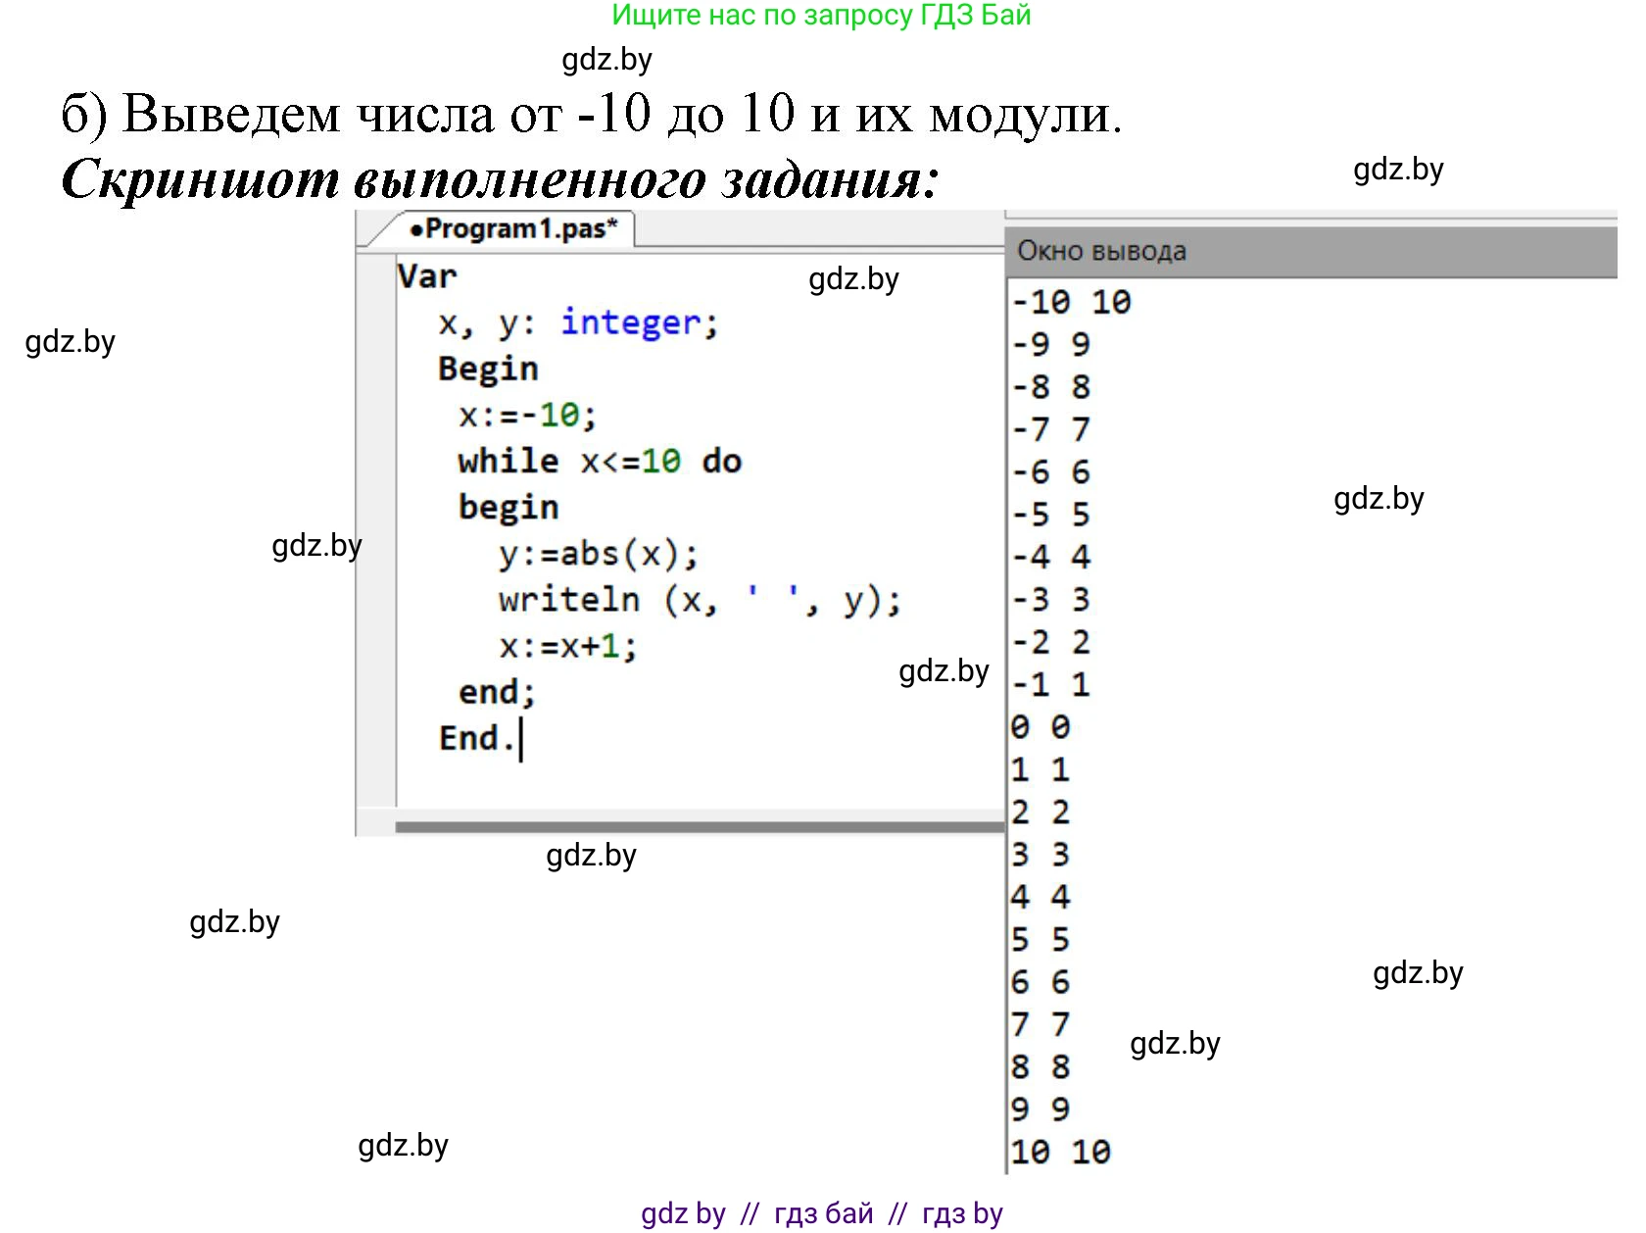Click the writeln statement in the code
This screenshot has width=1646, height=1233.
pyautogui.click(x=699, y=600)
